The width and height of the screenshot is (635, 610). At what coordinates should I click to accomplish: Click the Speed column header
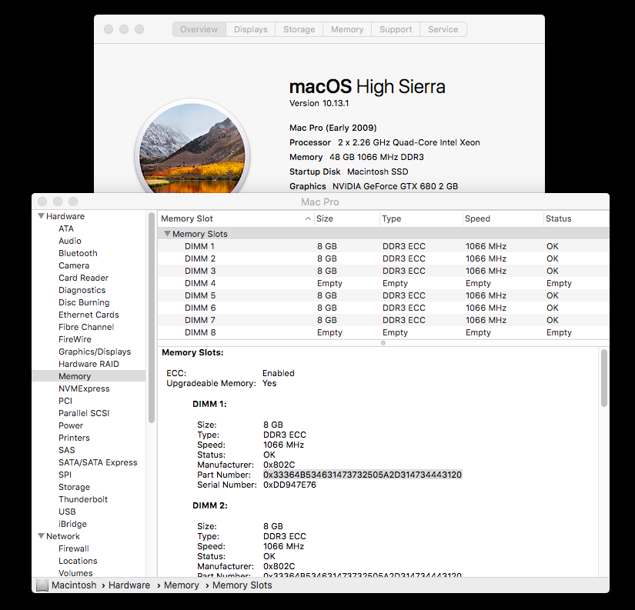pyautogui.click(x=503, y=218)
